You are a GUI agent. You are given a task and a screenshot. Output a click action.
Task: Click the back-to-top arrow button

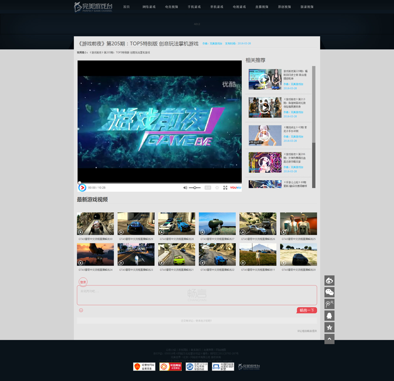click(329, 339)
